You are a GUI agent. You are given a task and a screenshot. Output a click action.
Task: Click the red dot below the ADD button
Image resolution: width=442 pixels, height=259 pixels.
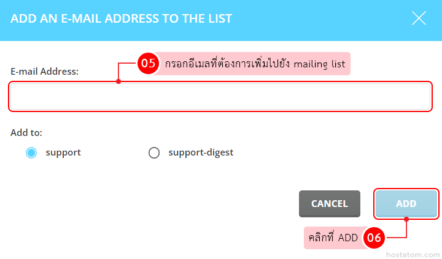(x=406, y=219)
